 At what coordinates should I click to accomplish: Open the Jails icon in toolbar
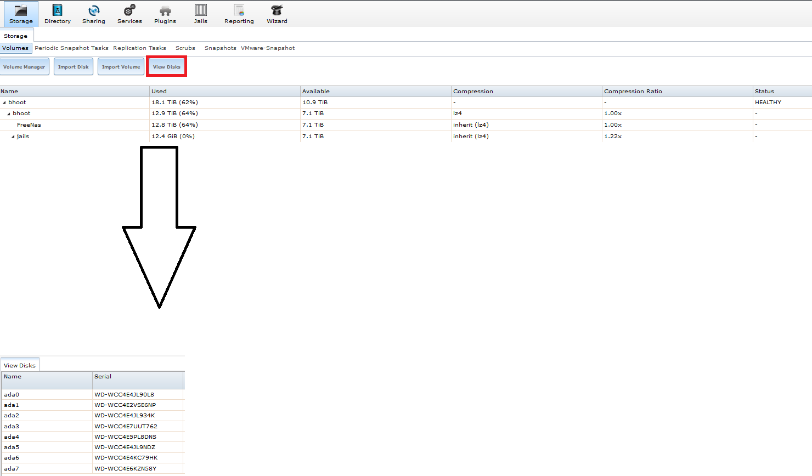coord(201,10)
